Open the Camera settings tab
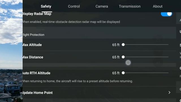 [102, 6]
